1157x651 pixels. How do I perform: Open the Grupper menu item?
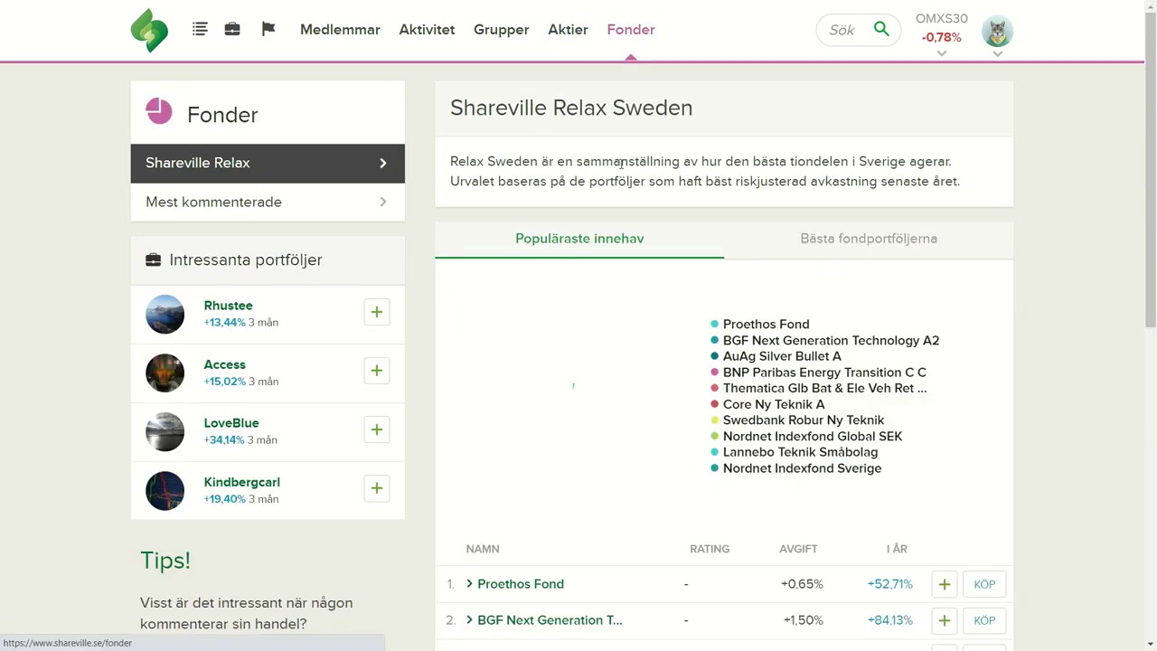pyautogui.click(x=501, y=29)
